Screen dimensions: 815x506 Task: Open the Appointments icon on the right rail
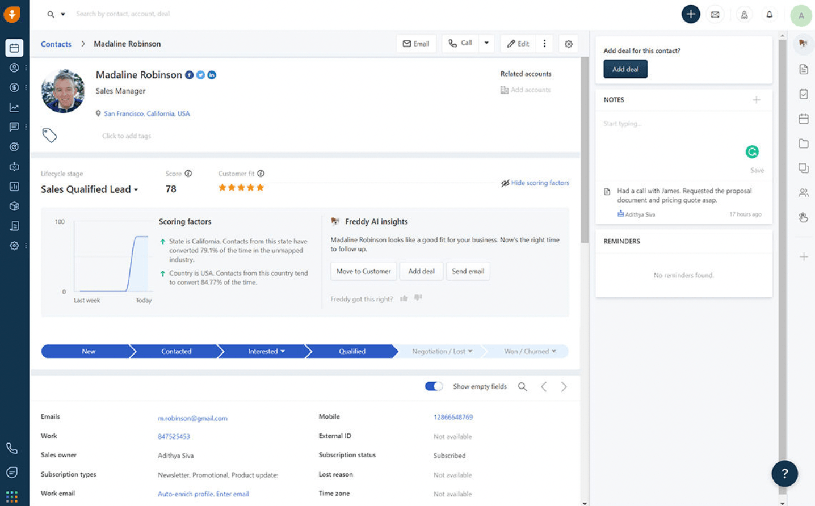pos(804,119)
